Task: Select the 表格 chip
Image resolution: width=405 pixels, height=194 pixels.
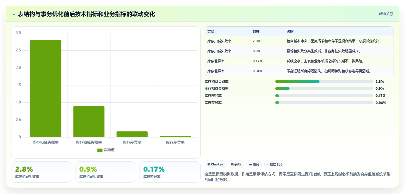Action: point(236,164)
